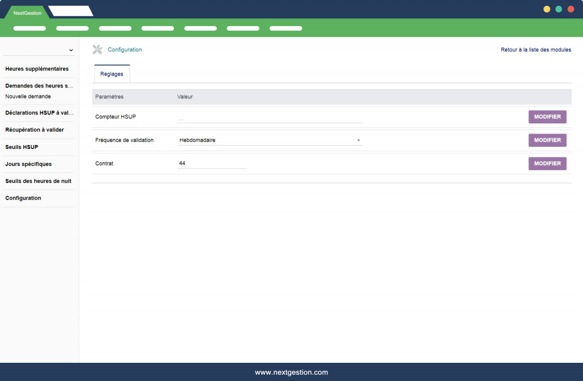The height and width of the screenshot is (381, 583).
Task: Click the Fréquence de validation label
Action: point(124,140)
